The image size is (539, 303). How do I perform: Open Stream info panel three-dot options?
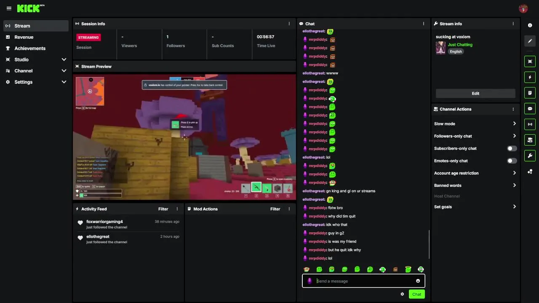(513, 24)
